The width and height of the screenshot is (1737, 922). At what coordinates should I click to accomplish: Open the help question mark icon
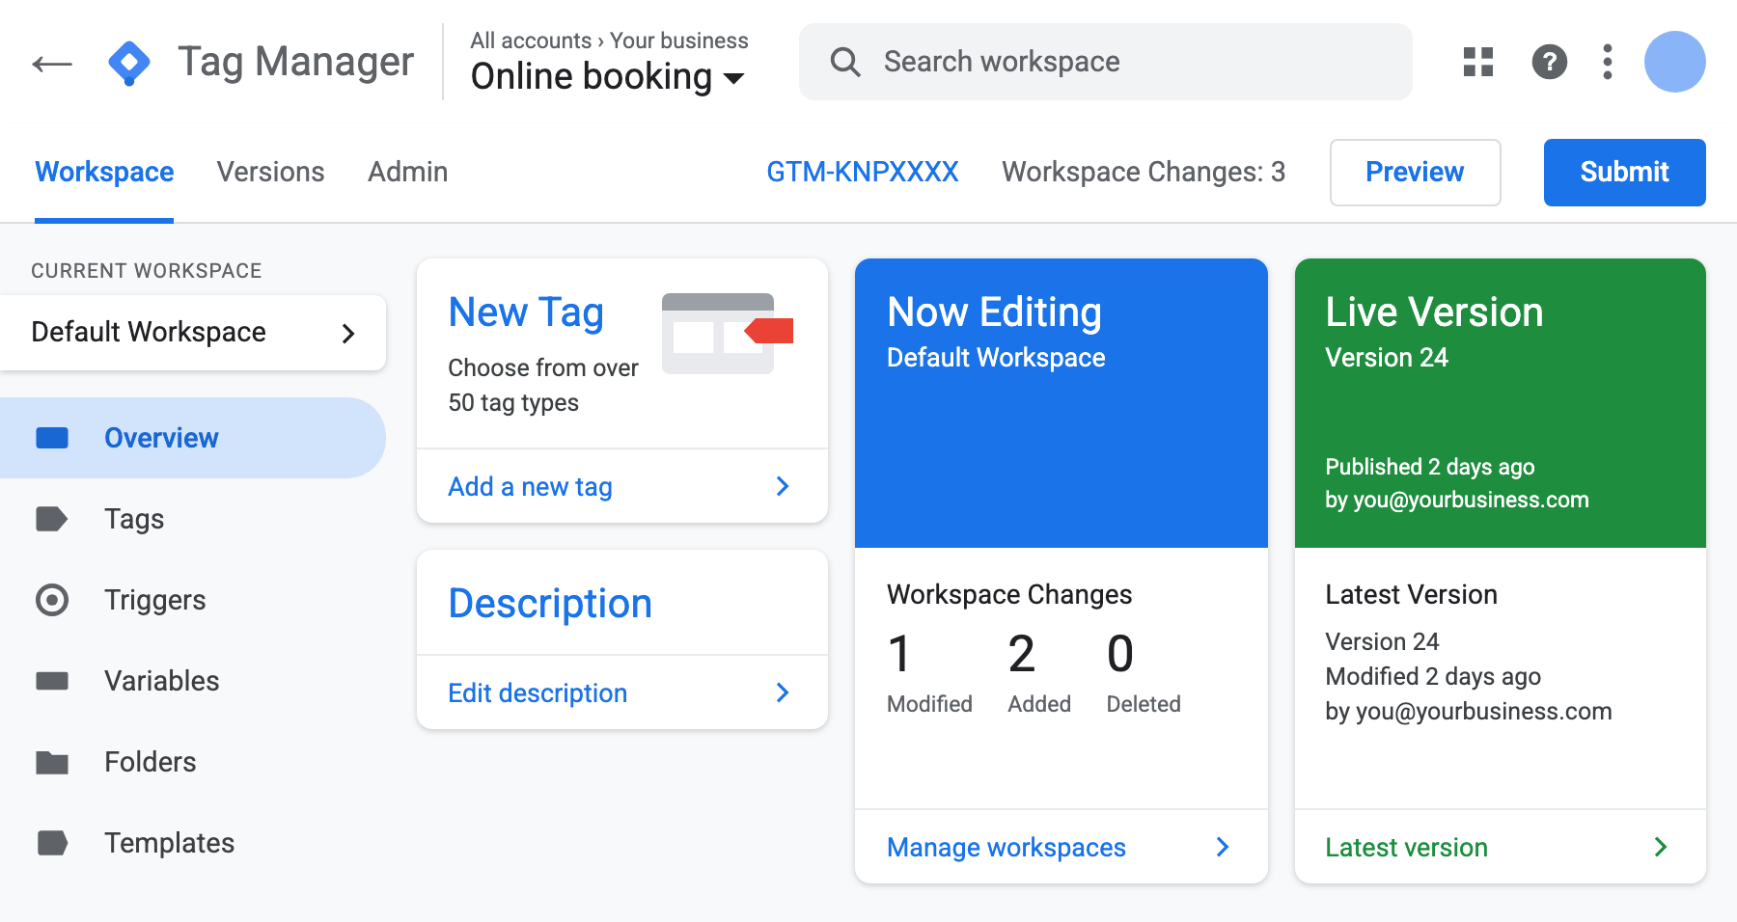tap(1550, 62)
